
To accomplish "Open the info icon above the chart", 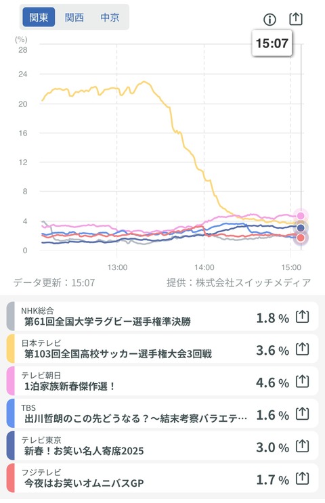I will pyautogui.click(x=269, y=20).
